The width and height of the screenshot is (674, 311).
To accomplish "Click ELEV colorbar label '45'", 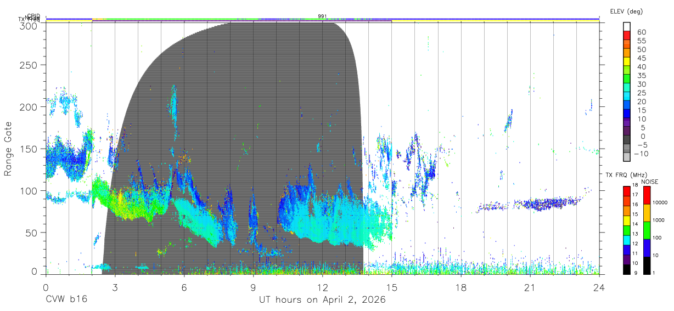I will tap(642, 58).
